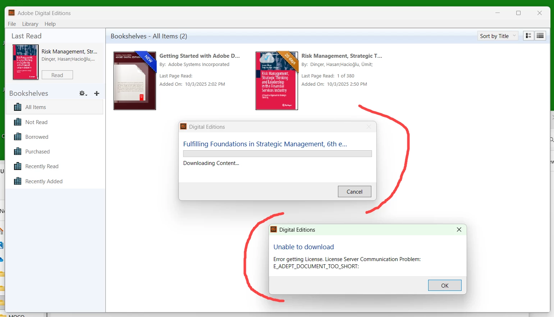Open the File menu
The height and width of the screenshot is (317, 554).
(12, 24)
